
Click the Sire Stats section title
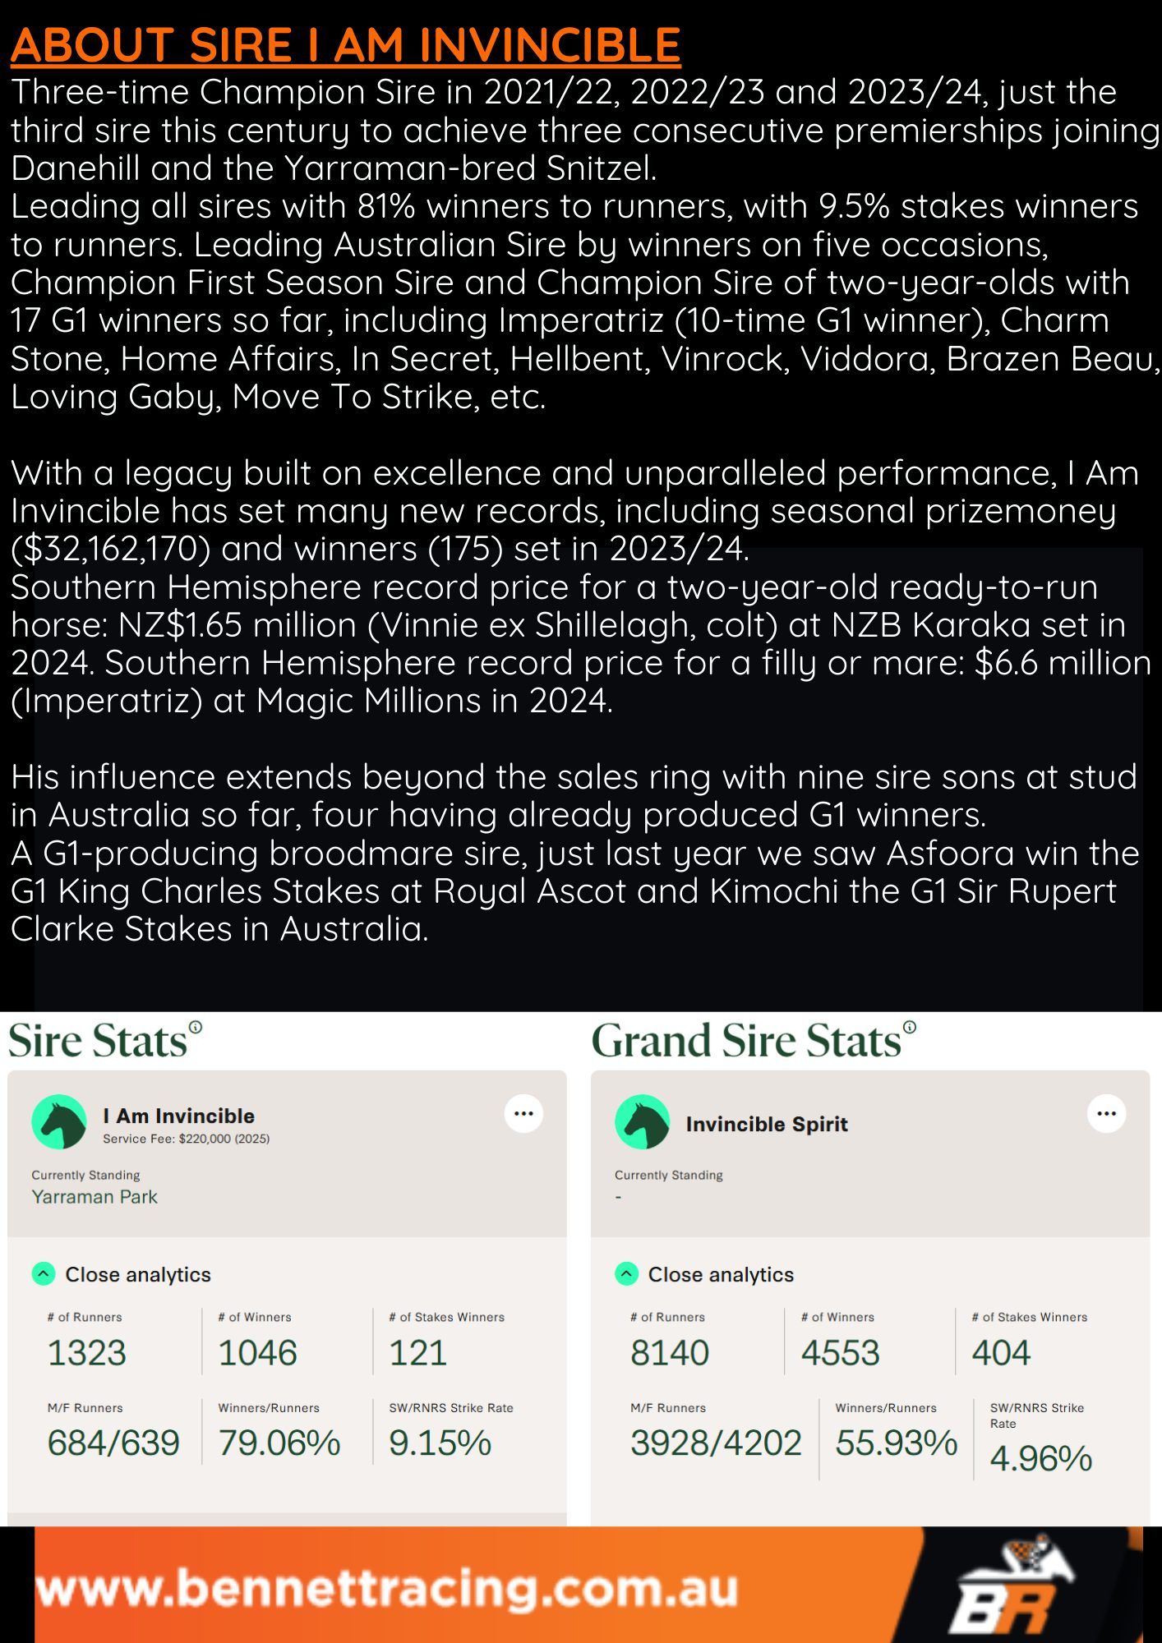(x=98, y=1042)
